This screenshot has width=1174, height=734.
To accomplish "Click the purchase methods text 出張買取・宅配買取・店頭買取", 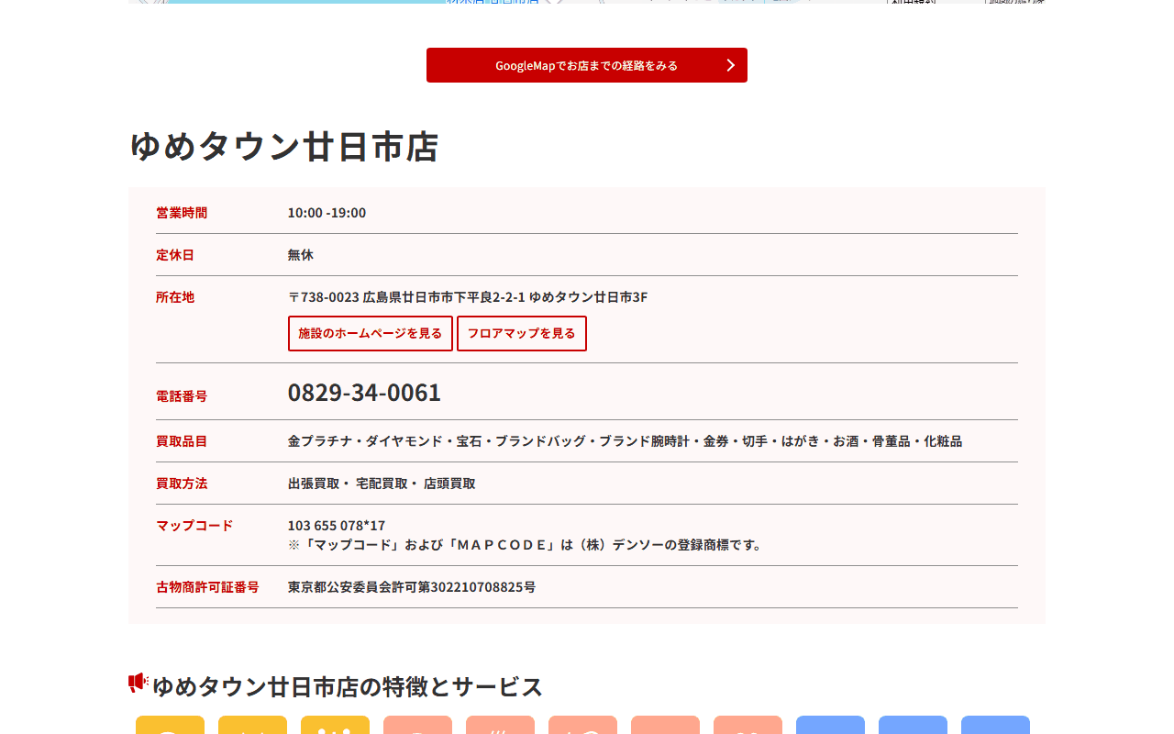I will tap(382, 484).
